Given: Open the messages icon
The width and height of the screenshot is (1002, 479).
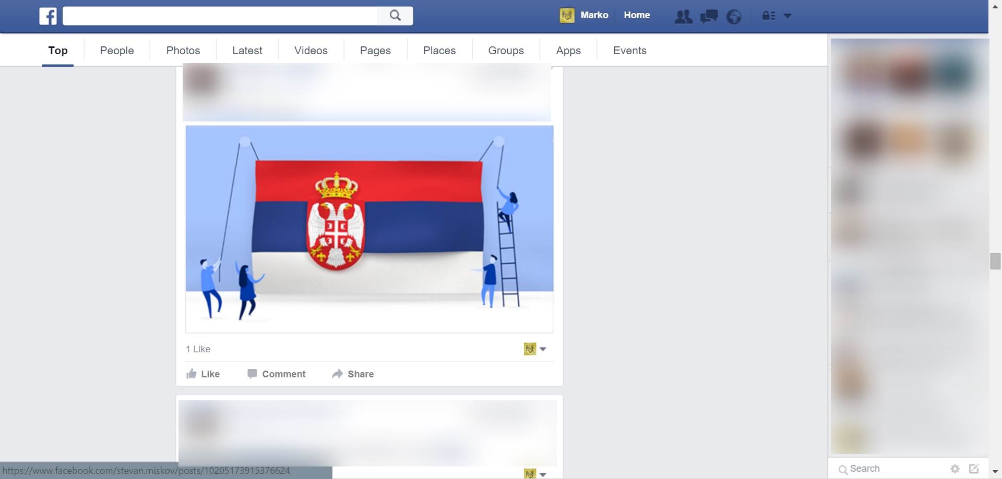Looking at the screenshot, I should pos(709,16).
